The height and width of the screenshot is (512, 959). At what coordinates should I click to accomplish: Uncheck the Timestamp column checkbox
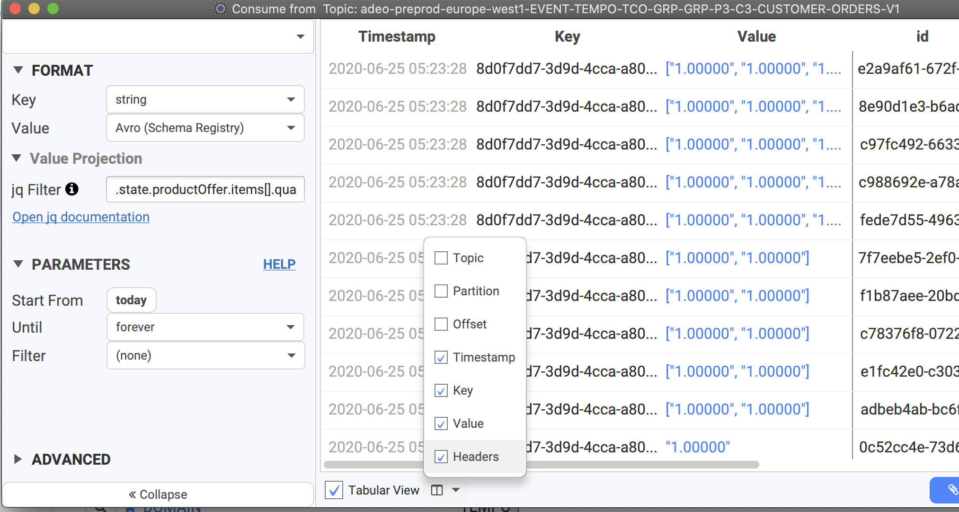pyautogui.click(x=441, y=357)
